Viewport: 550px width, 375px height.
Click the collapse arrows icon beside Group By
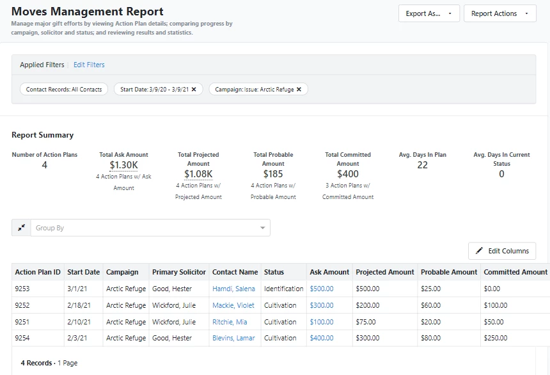point(20,227)
